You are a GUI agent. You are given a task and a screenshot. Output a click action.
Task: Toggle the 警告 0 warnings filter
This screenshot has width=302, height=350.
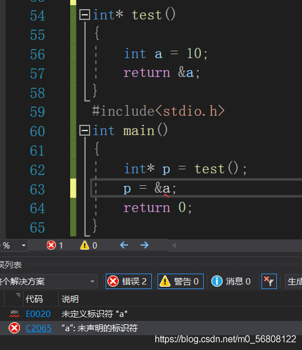coord(180,281)
